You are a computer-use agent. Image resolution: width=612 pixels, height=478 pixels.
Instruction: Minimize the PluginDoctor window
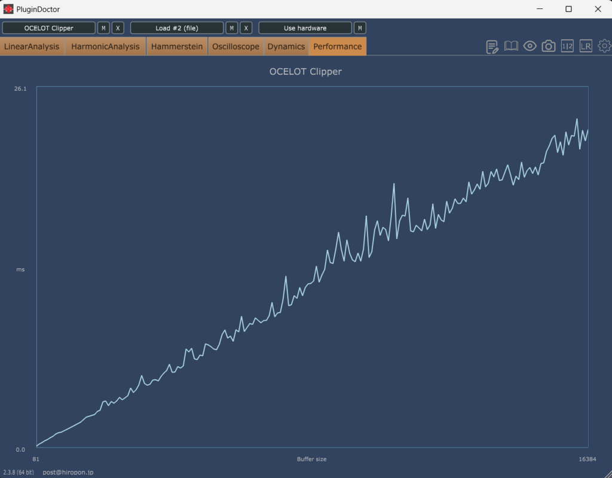coord(540,9)
